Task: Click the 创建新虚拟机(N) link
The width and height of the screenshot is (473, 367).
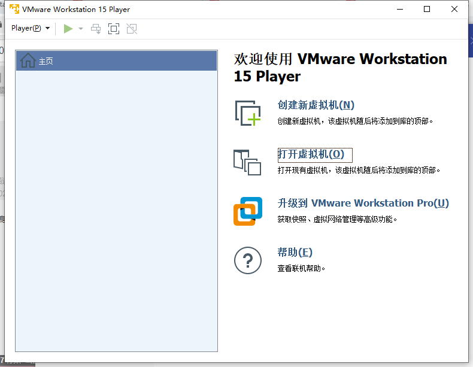Action: (x=316, y=105)
